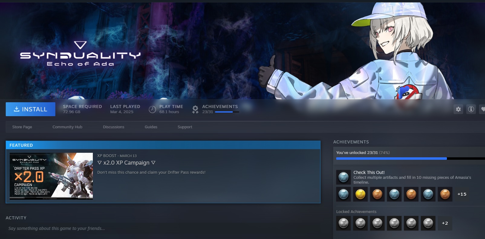485x239 pixels.
Task: Click the XP BOOST - MARCH 13 label
Action: pos(117,156)
